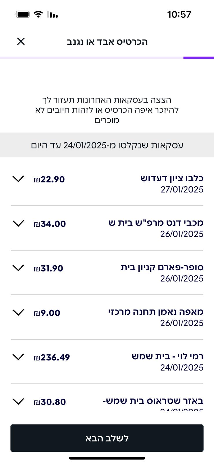The width and height of the screenshot is (214, 464).
Task: Tap the transactions date range header
Action: pos(107,145)
